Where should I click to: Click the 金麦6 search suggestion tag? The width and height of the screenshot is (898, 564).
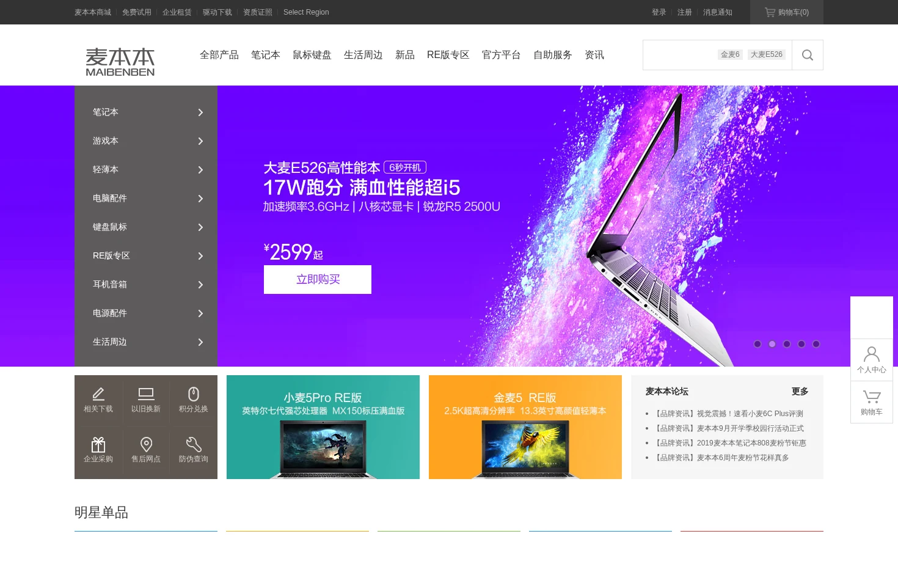[730, 54]
